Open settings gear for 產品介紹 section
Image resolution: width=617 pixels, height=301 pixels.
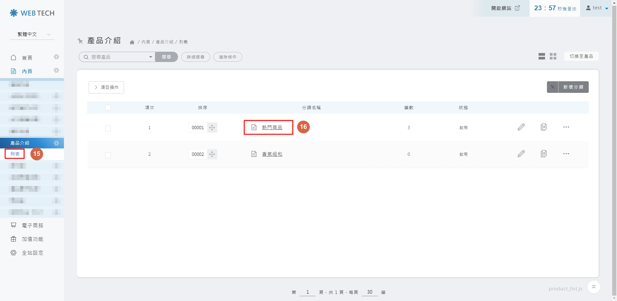pos(56,143)
